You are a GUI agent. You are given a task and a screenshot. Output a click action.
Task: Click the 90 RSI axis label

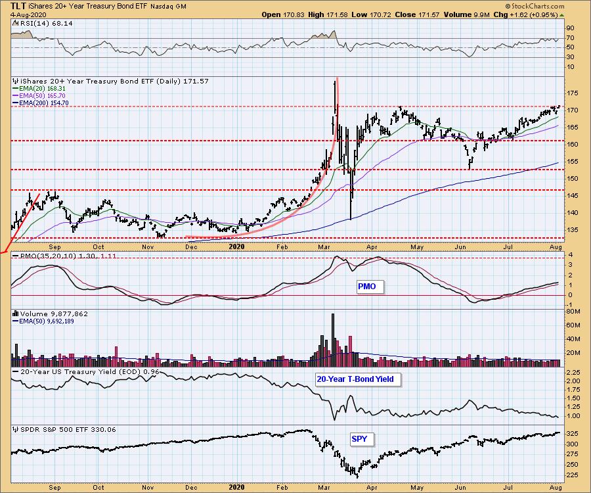tap(570, 28)
